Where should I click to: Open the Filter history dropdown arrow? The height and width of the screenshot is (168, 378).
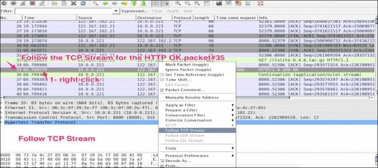(x=116, y=11)
